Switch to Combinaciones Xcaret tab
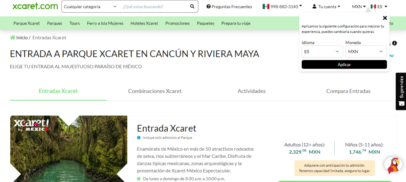Viewport: 406px width, 182px height. (x=155, y=91)
